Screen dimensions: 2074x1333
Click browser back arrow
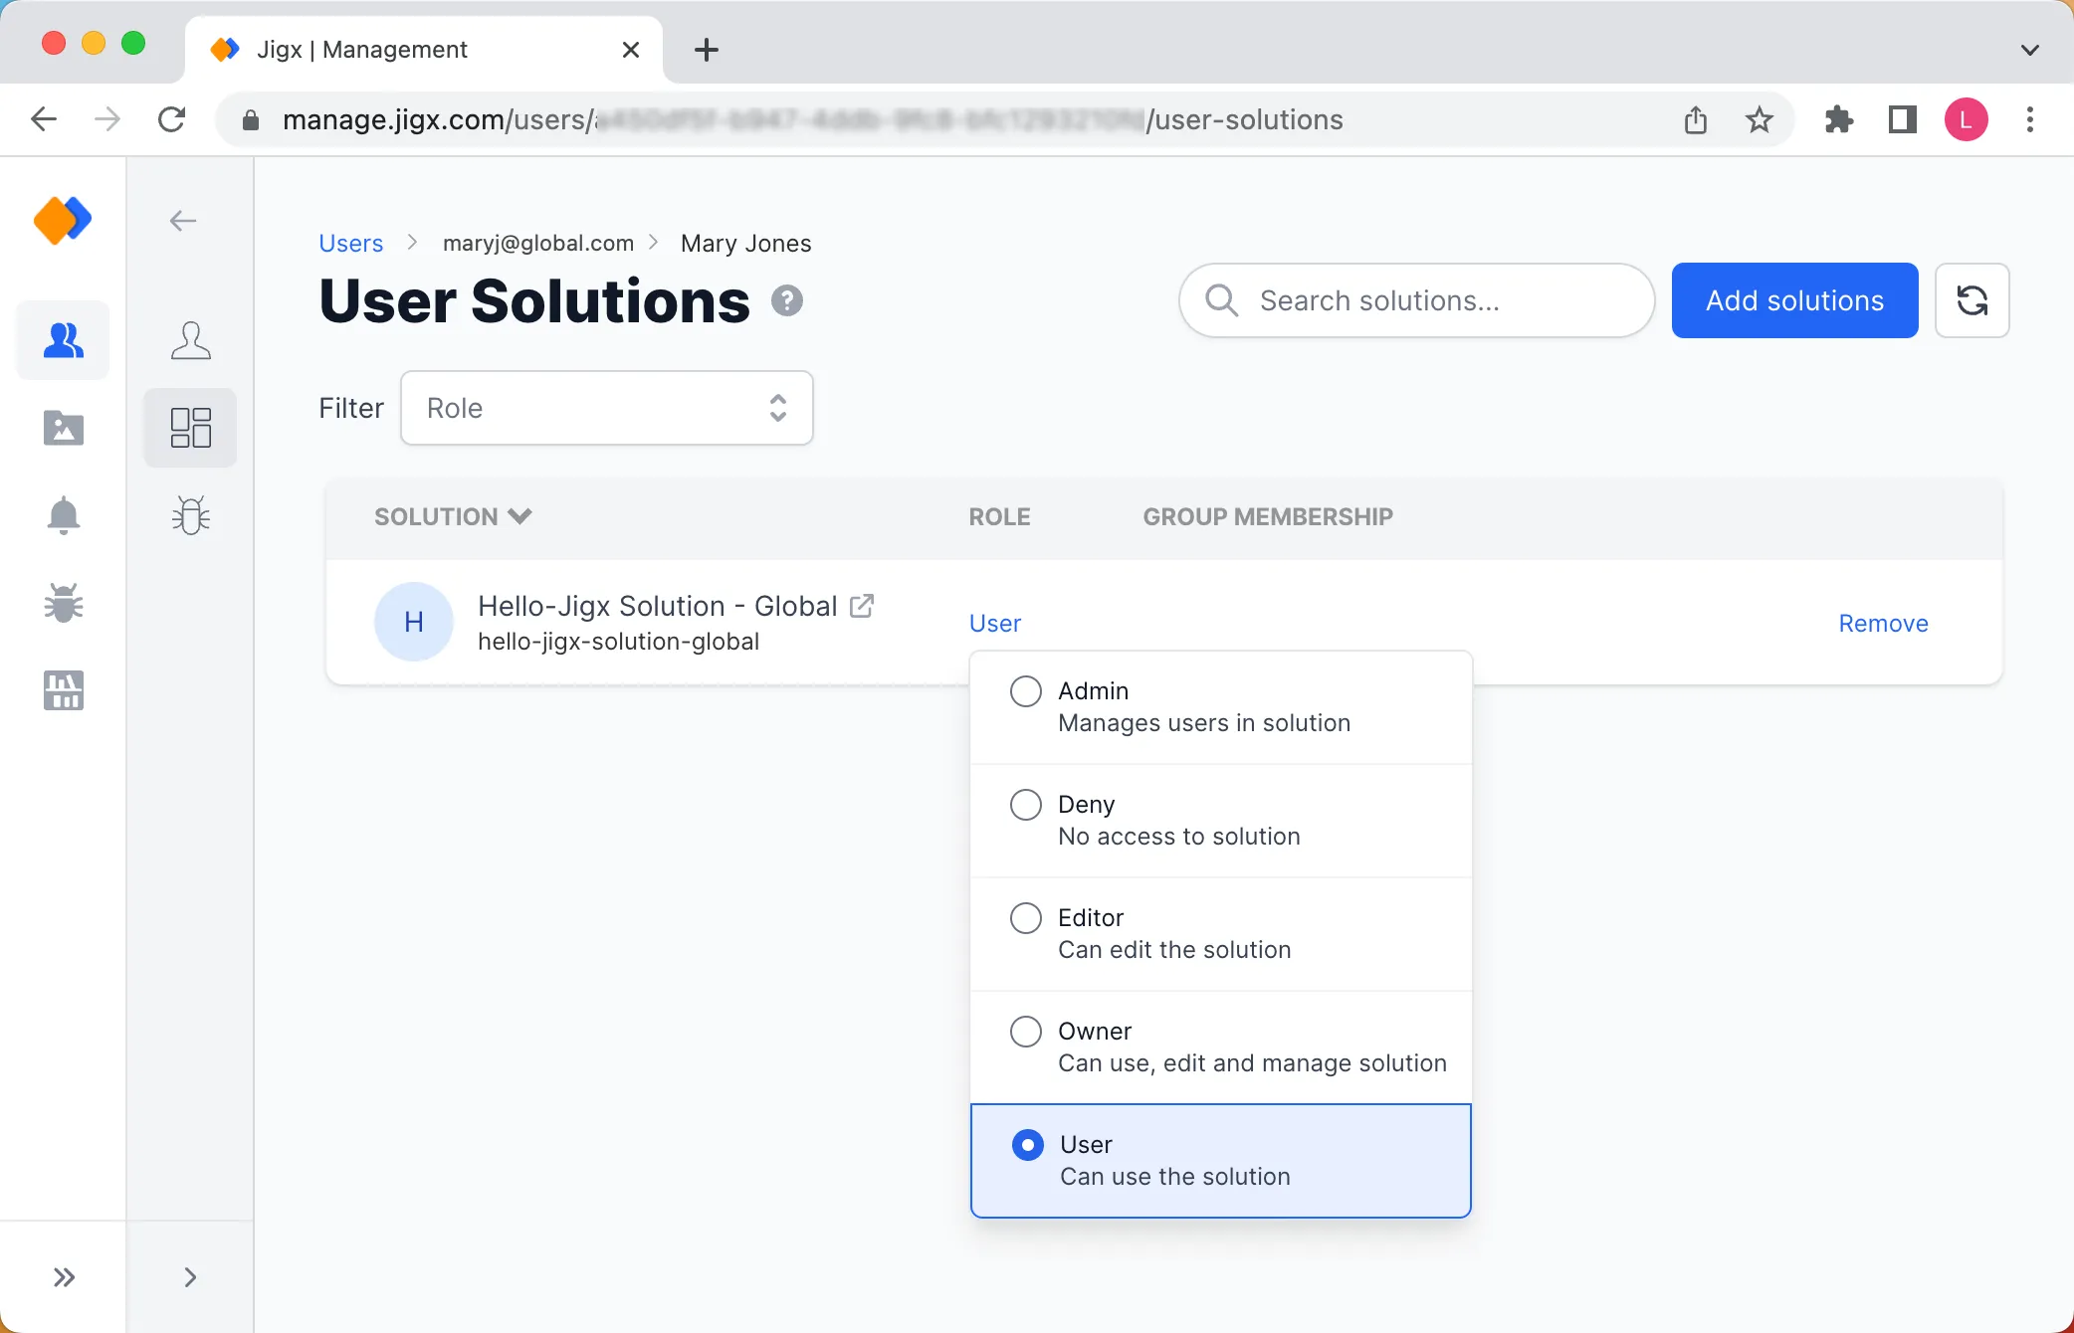44,120
